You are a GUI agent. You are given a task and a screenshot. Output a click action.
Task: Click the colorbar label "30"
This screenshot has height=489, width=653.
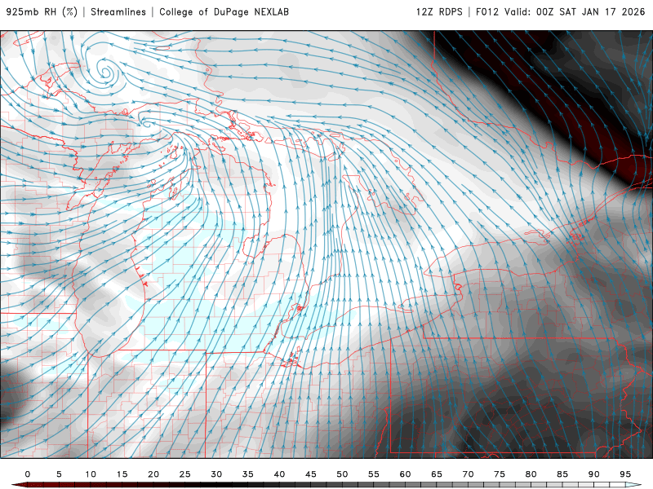point(216,474)
